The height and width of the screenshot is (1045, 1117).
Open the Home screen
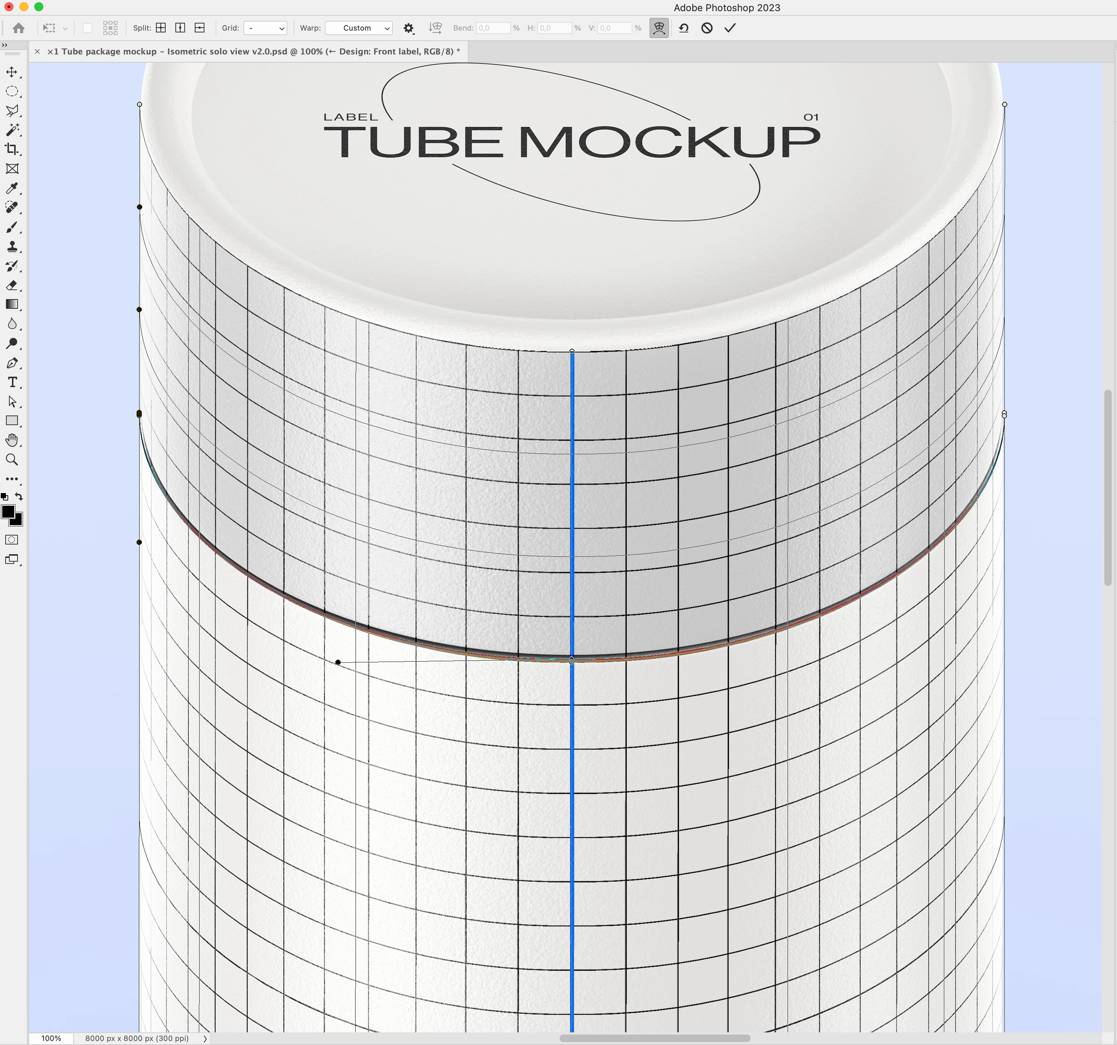(x=19, y=28)
